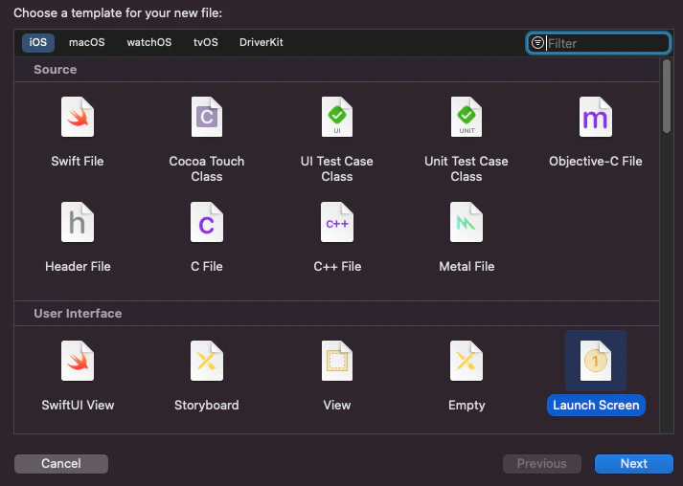Screen dimensions: 683x486
Task: Select the Empty user interface template icon
Action: click(467, 361)
